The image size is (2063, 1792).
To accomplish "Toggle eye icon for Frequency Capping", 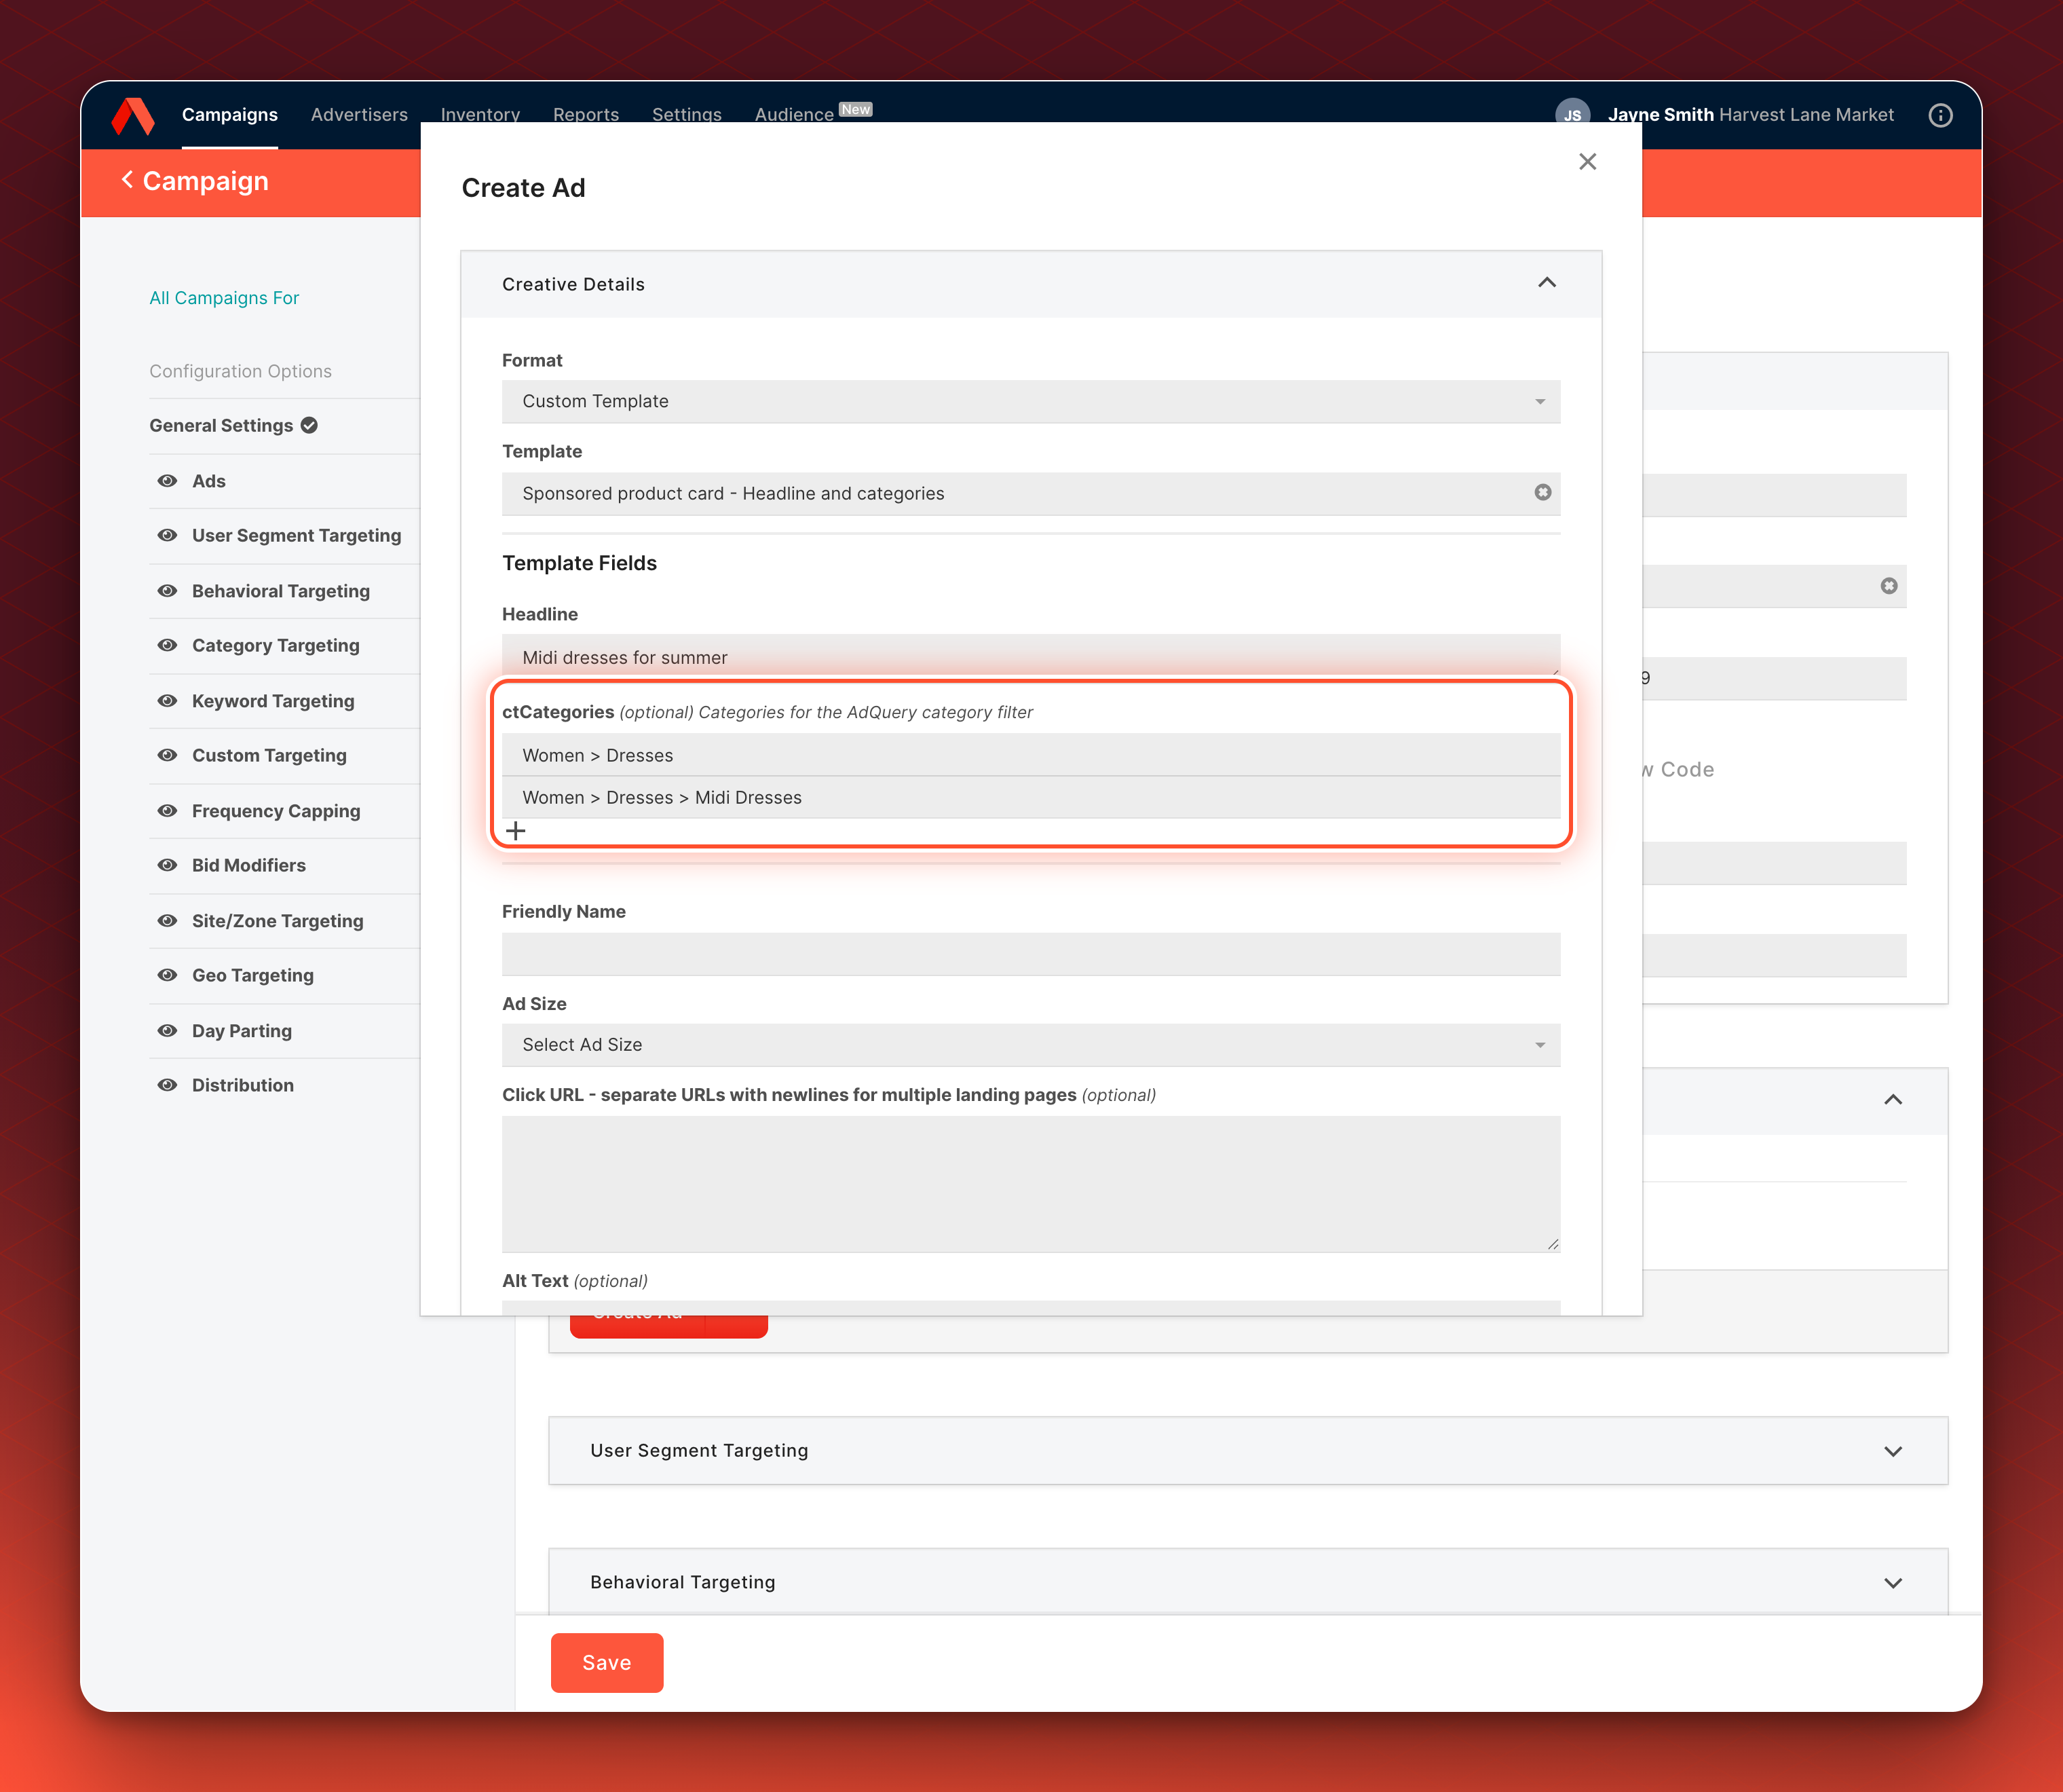I will point(168,811).
